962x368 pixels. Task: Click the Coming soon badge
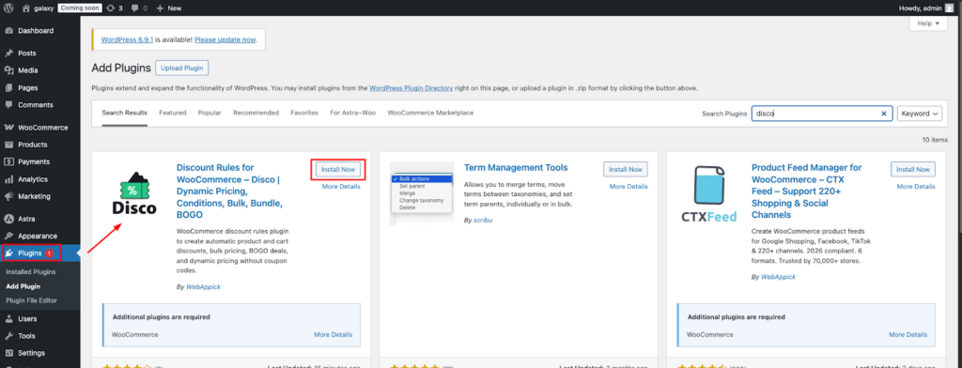80,8
